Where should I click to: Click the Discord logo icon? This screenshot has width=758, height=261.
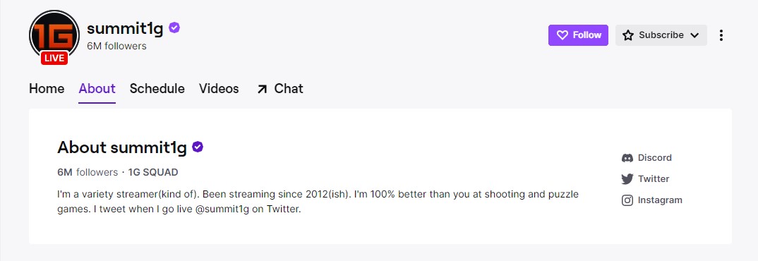click(x=627, y=157)
